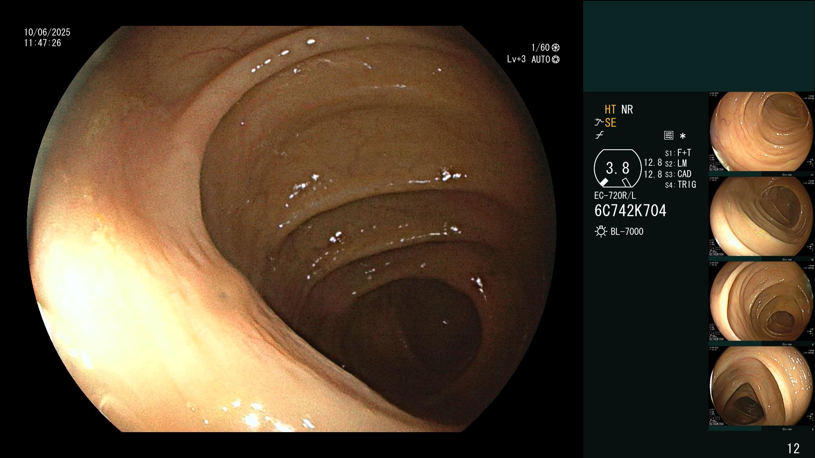Click the HT indicator
The height and width of the screenshot is (458, 815).
pos(610,109)
